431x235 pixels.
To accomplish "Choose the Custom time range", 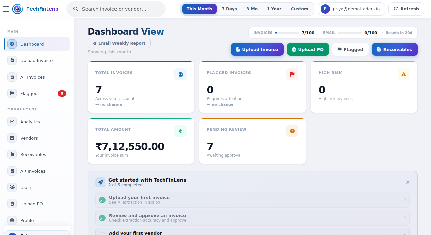I will coord(300,9).
